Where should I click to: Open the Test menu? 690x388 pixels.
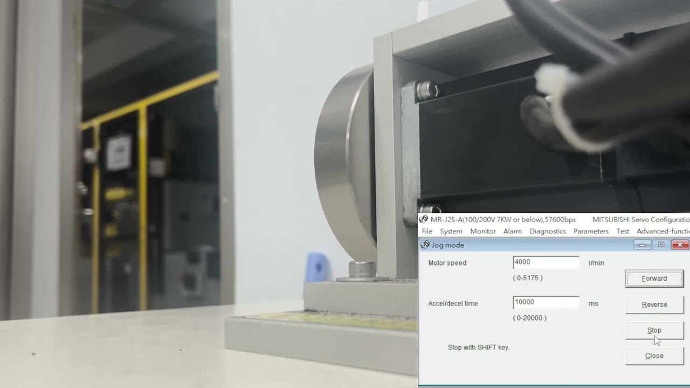pyautogui.click(x=623, y=231)
